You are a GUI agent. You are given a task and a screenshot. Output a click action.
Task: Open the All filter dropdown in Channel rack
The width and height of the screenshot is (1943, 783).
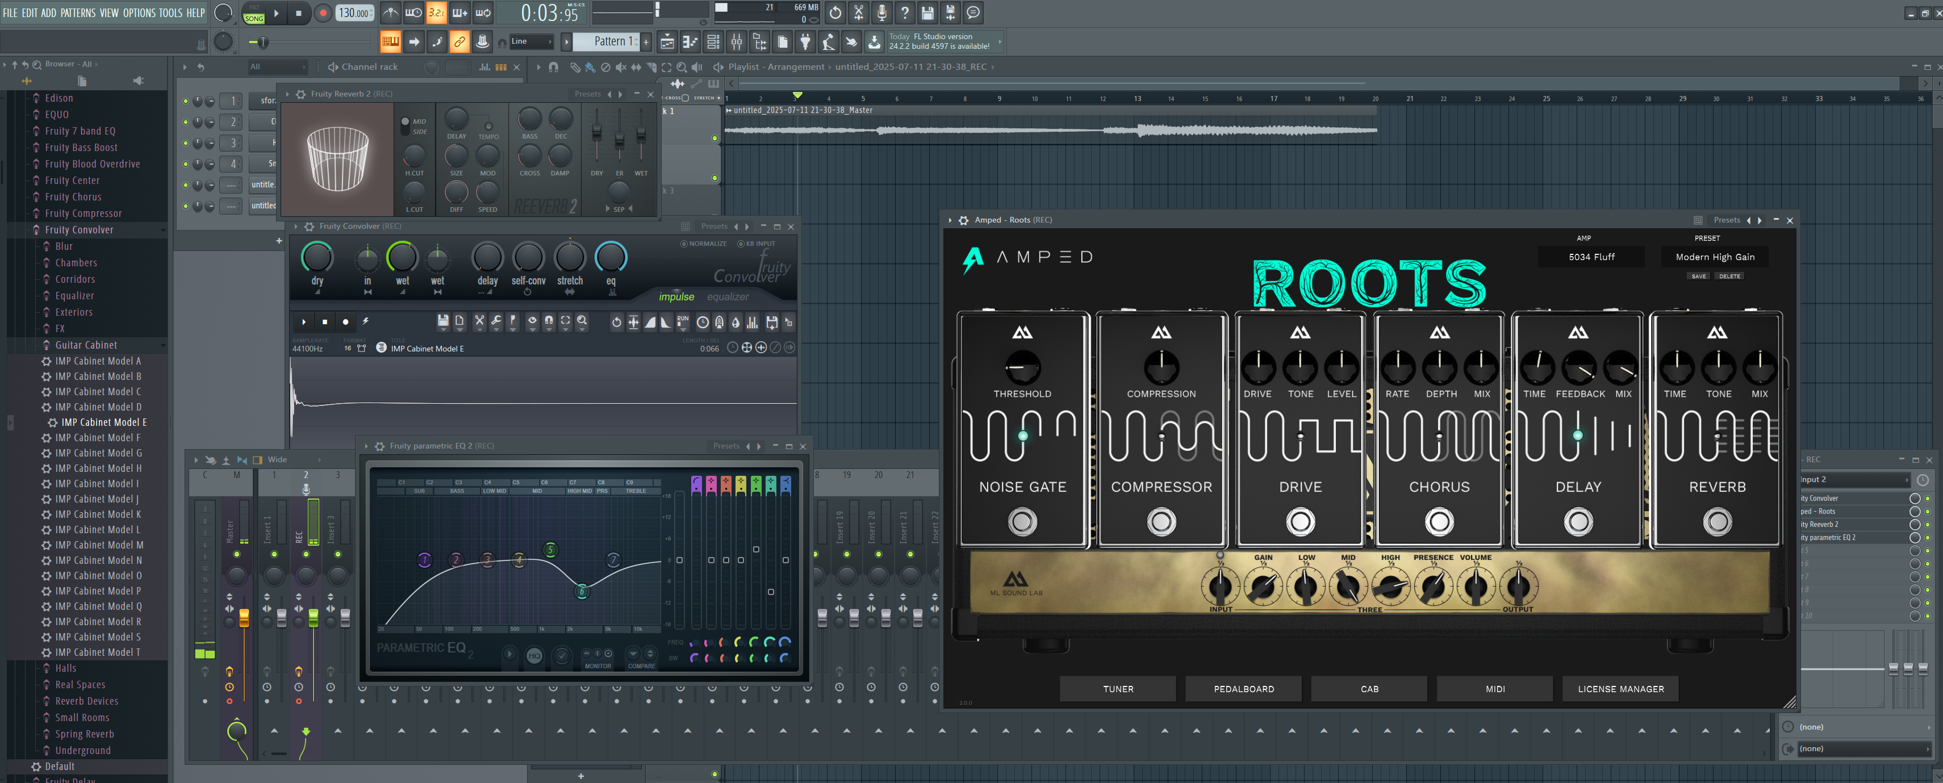click(x=278, y=67)
